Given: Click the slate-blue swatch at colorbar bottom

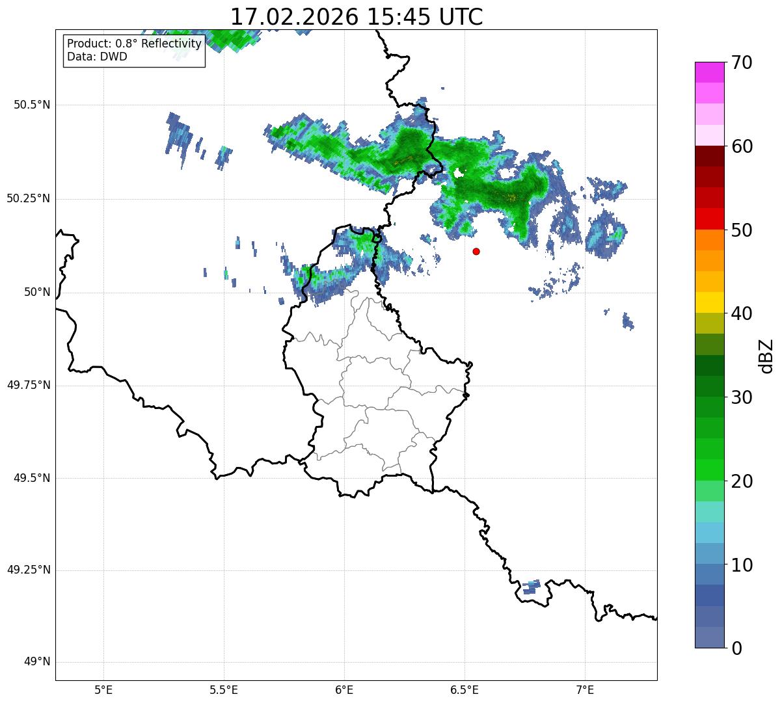Looking at the screenshot, I should [x=710, y=637].
